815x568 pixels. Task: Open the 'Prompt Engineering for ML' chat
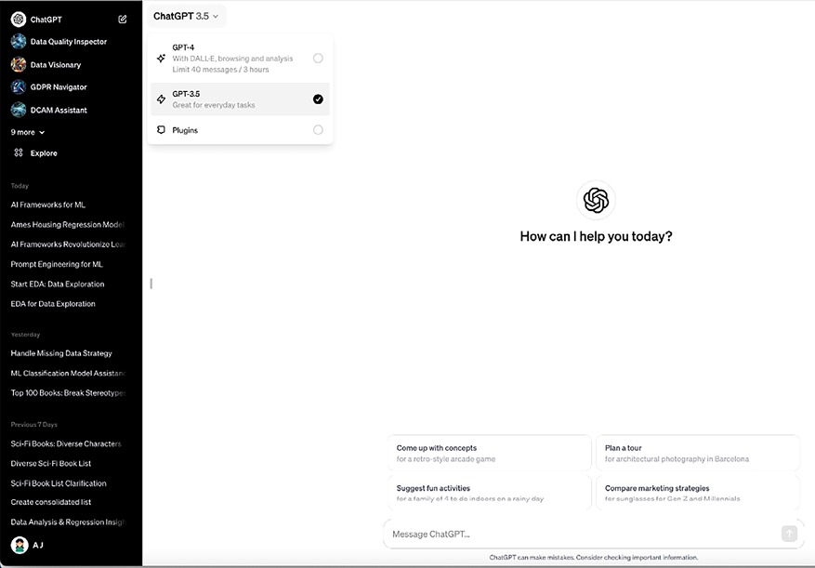(57, 264)
